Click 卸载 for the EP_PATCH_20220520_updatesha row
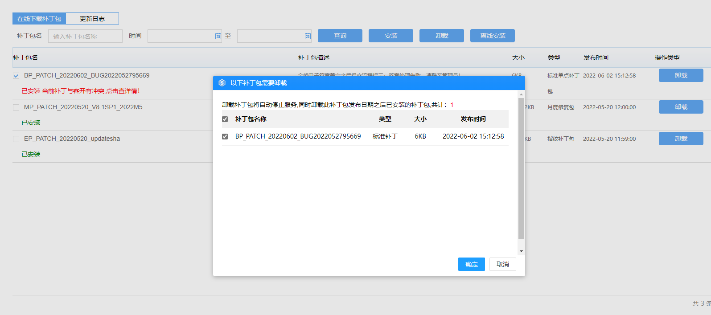Screen dimensions: 711x315 coord(681,139)
